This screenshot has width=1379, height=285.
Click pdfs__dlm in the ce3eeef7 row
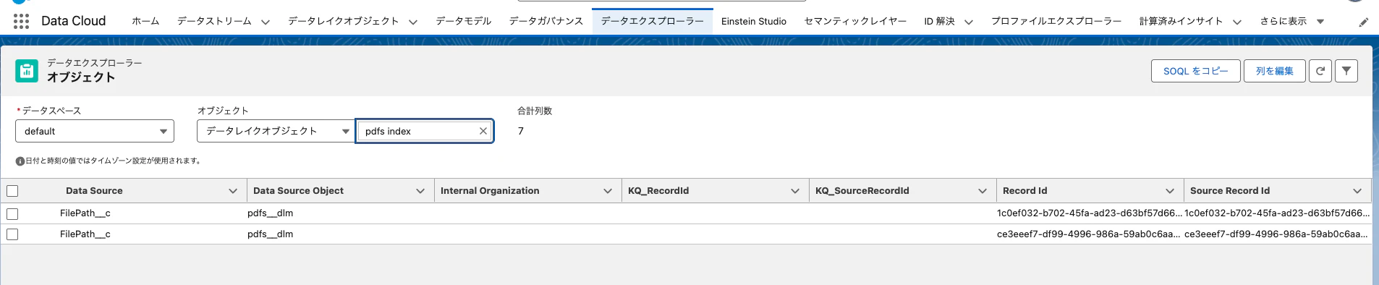[x=271, y=234]
